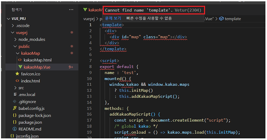Image resolution: width=267 pixels, height=140 pixels.
Task: Open .env.local file
Action: tap(27, 95)
